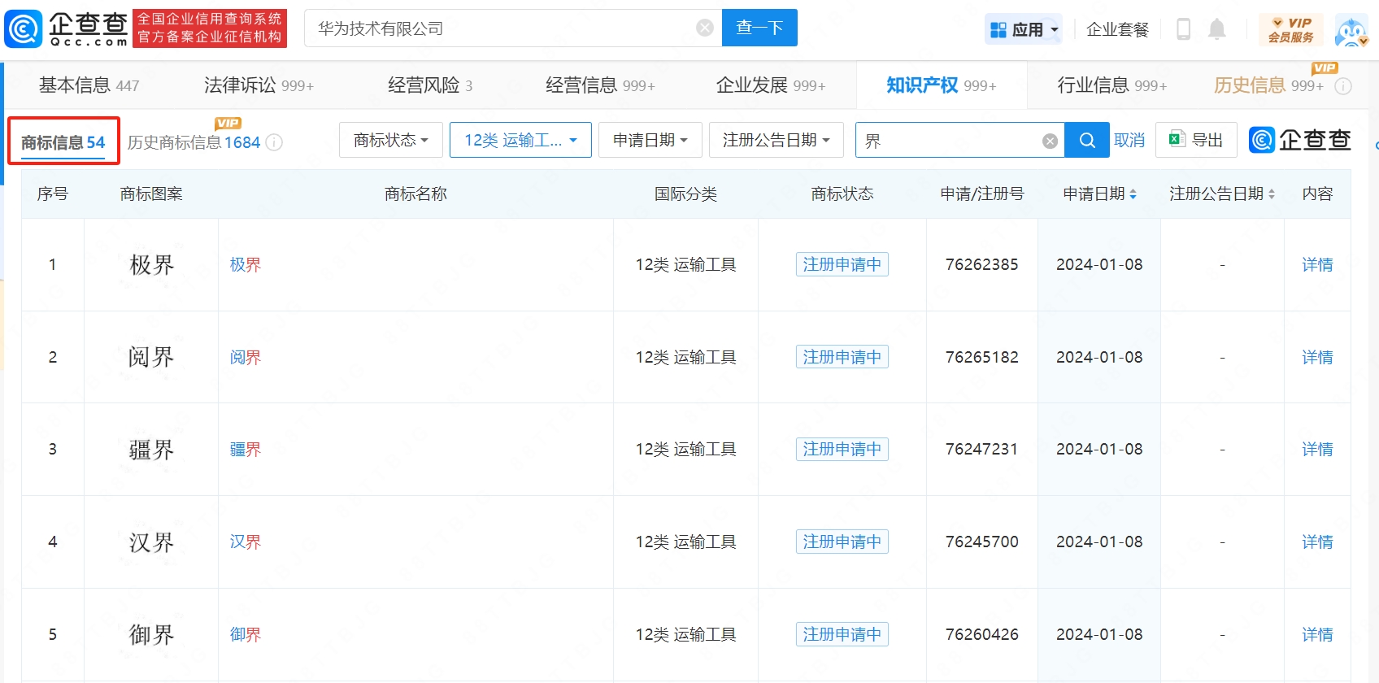Open the 应用 apps dropdown
This screenshot has width=1379, height=683.
(1024, 30)
